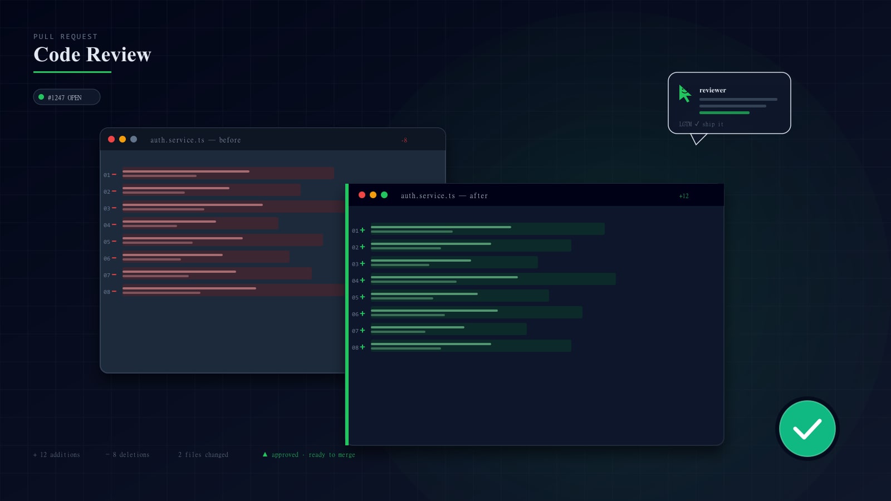Click the plus icon beside line 01 in after diff
Image resolution: width=891 pixels, height=501 pixels.
pos(363,230)
